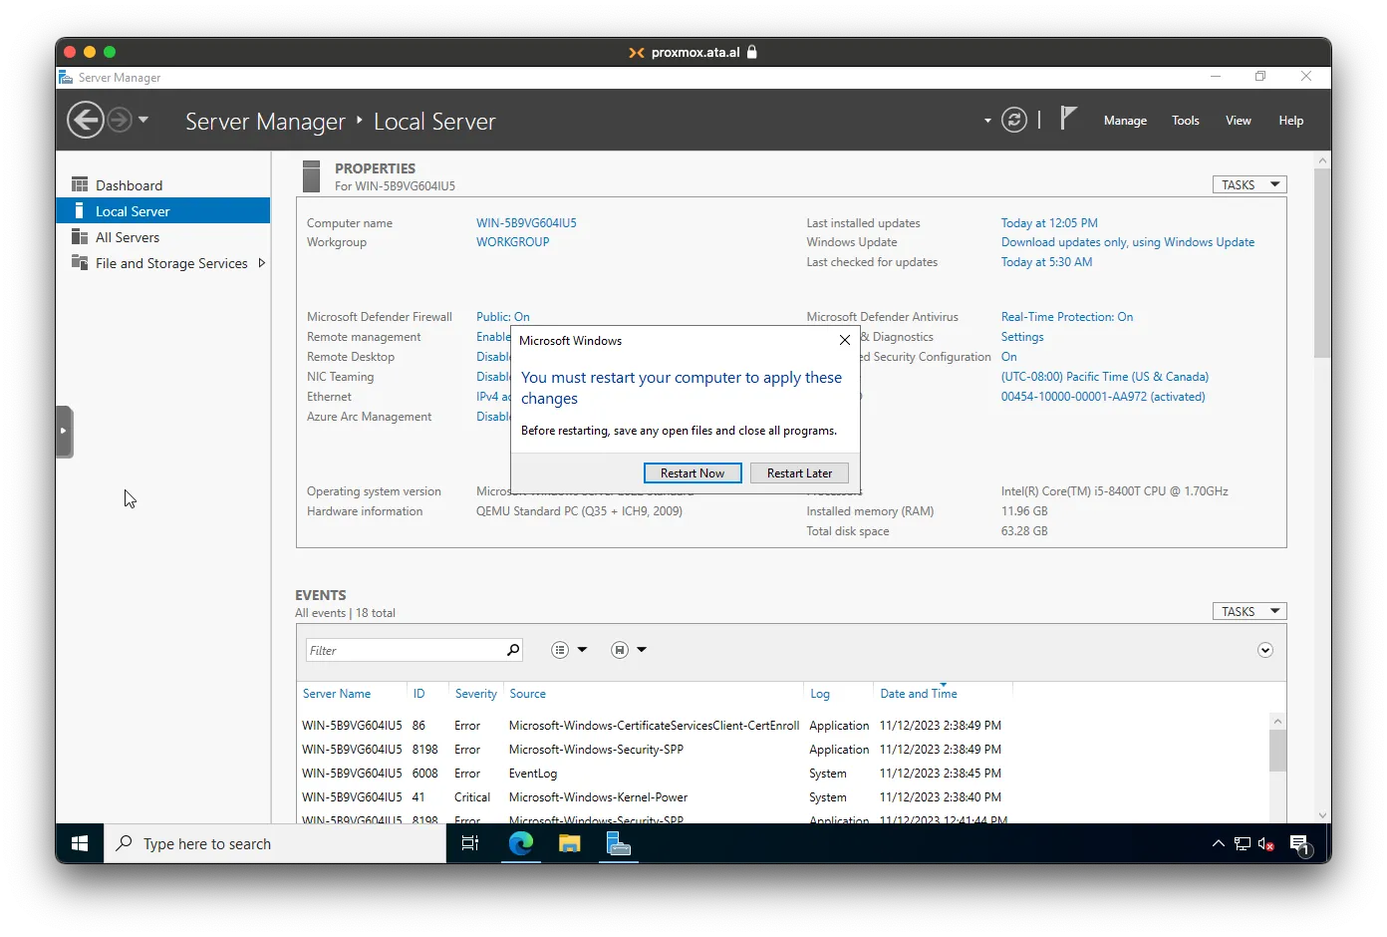Click the muted volume tray icon
This screenshot has width=1387, height=937.
[x=1266, y=843]
